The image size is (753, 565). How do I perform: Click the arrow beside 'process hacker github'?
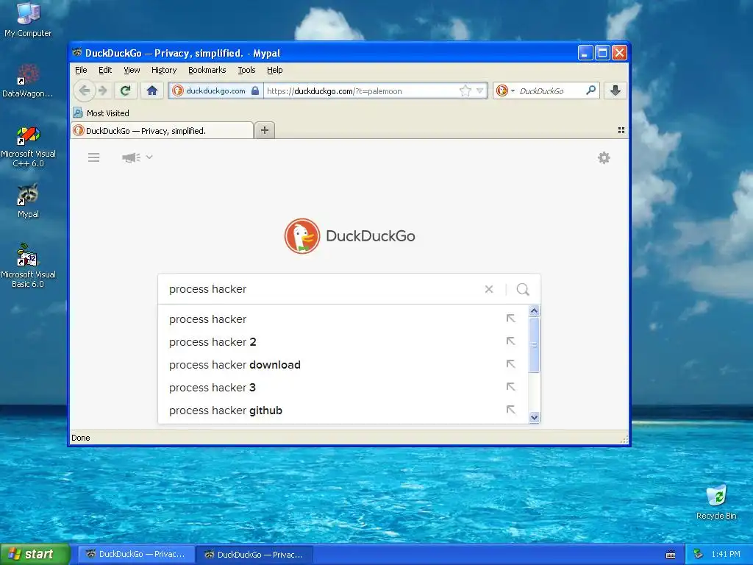coord(510,410)
